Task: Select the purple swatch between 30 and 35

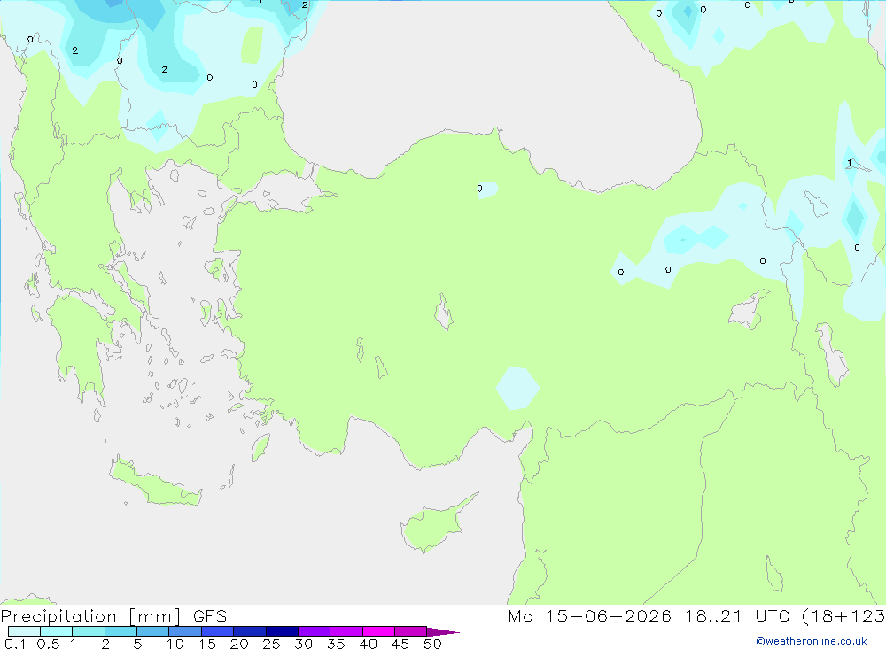Action: pyautogui.click(x=314, y=631)
